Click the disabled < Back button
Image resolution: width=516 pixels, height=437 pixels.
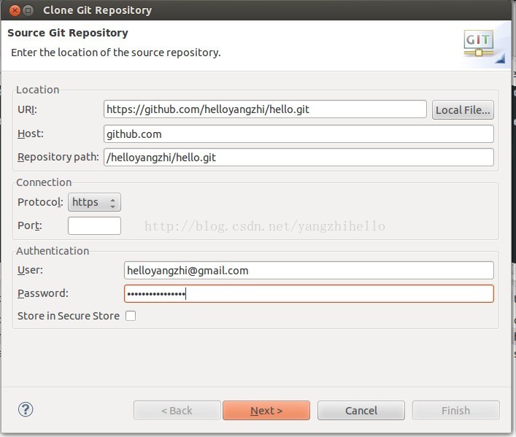177,410
